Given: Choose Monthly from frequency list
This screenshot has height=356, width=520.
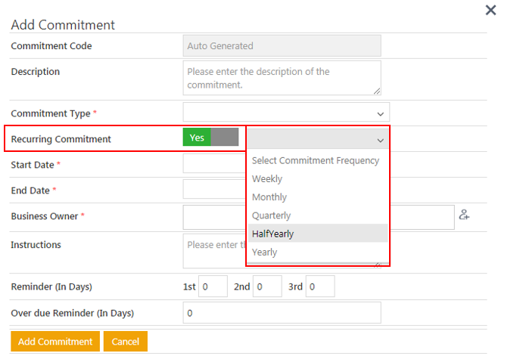Looking at the screenshot, I should point(269,197).
